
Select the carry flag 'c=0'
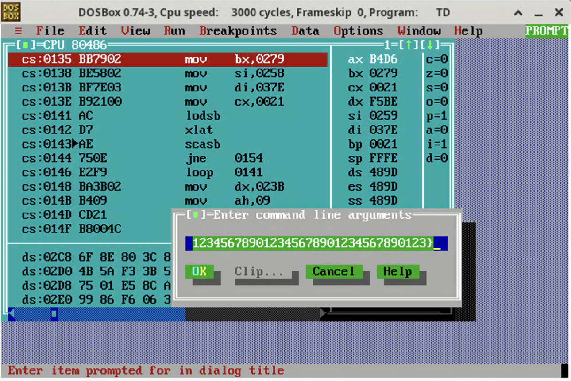pyautogui.click(x=437, y=59)
